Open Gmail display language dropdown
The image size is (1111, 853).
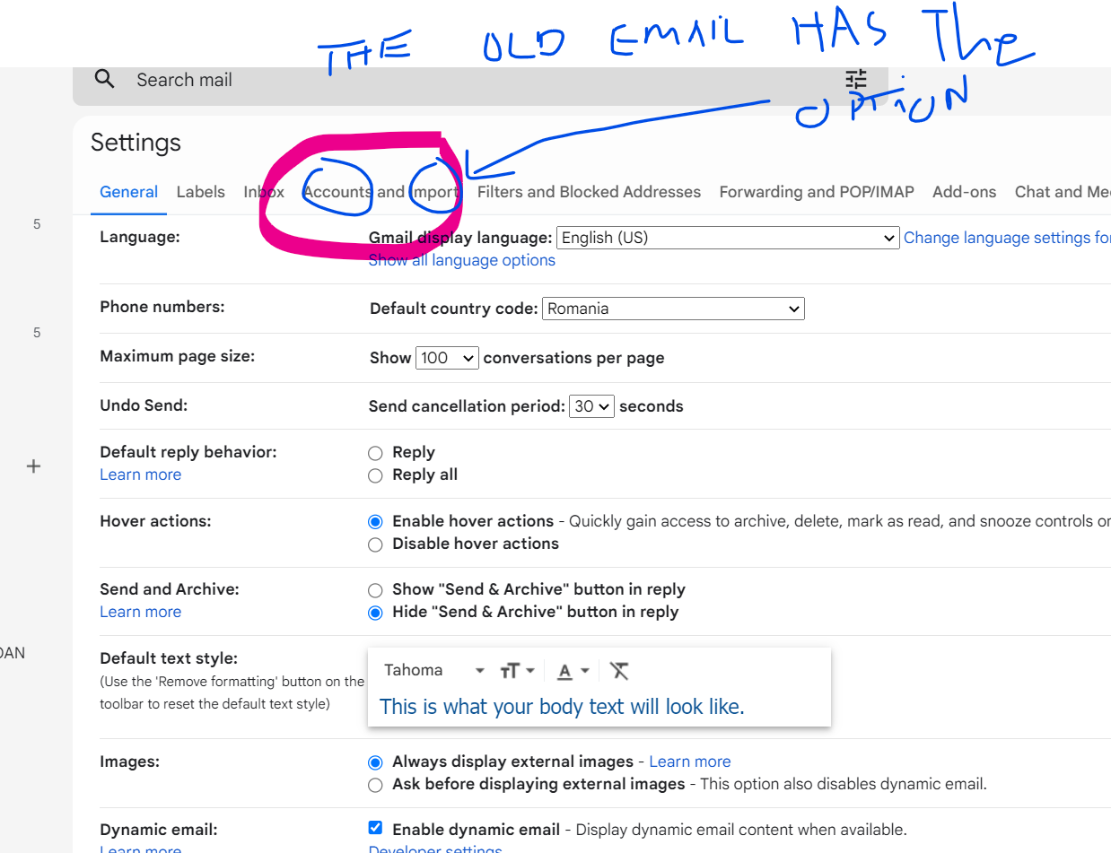pyautogui.click(x=728, y=238)
